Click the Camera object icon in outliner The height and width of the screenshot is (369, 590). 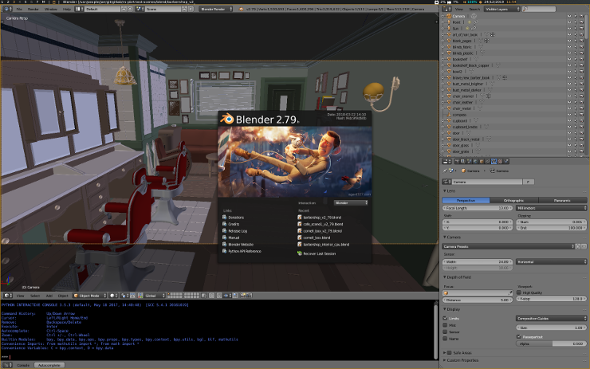[x=449, y=16]
